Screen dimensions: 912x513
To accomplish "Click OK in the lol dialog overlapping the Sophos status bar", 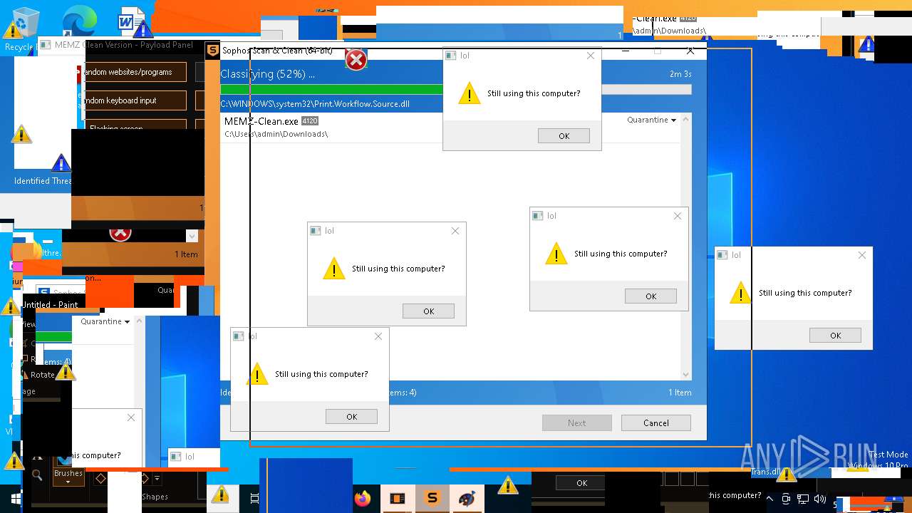I will pos(351,416).
